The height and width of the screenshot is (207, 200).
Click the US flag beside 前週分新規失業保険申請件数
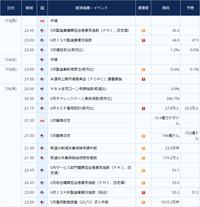[42, 148]
